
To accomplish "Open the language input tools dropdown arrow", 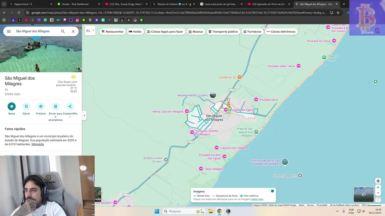I will pyautogui.click(x=93, y=31).
